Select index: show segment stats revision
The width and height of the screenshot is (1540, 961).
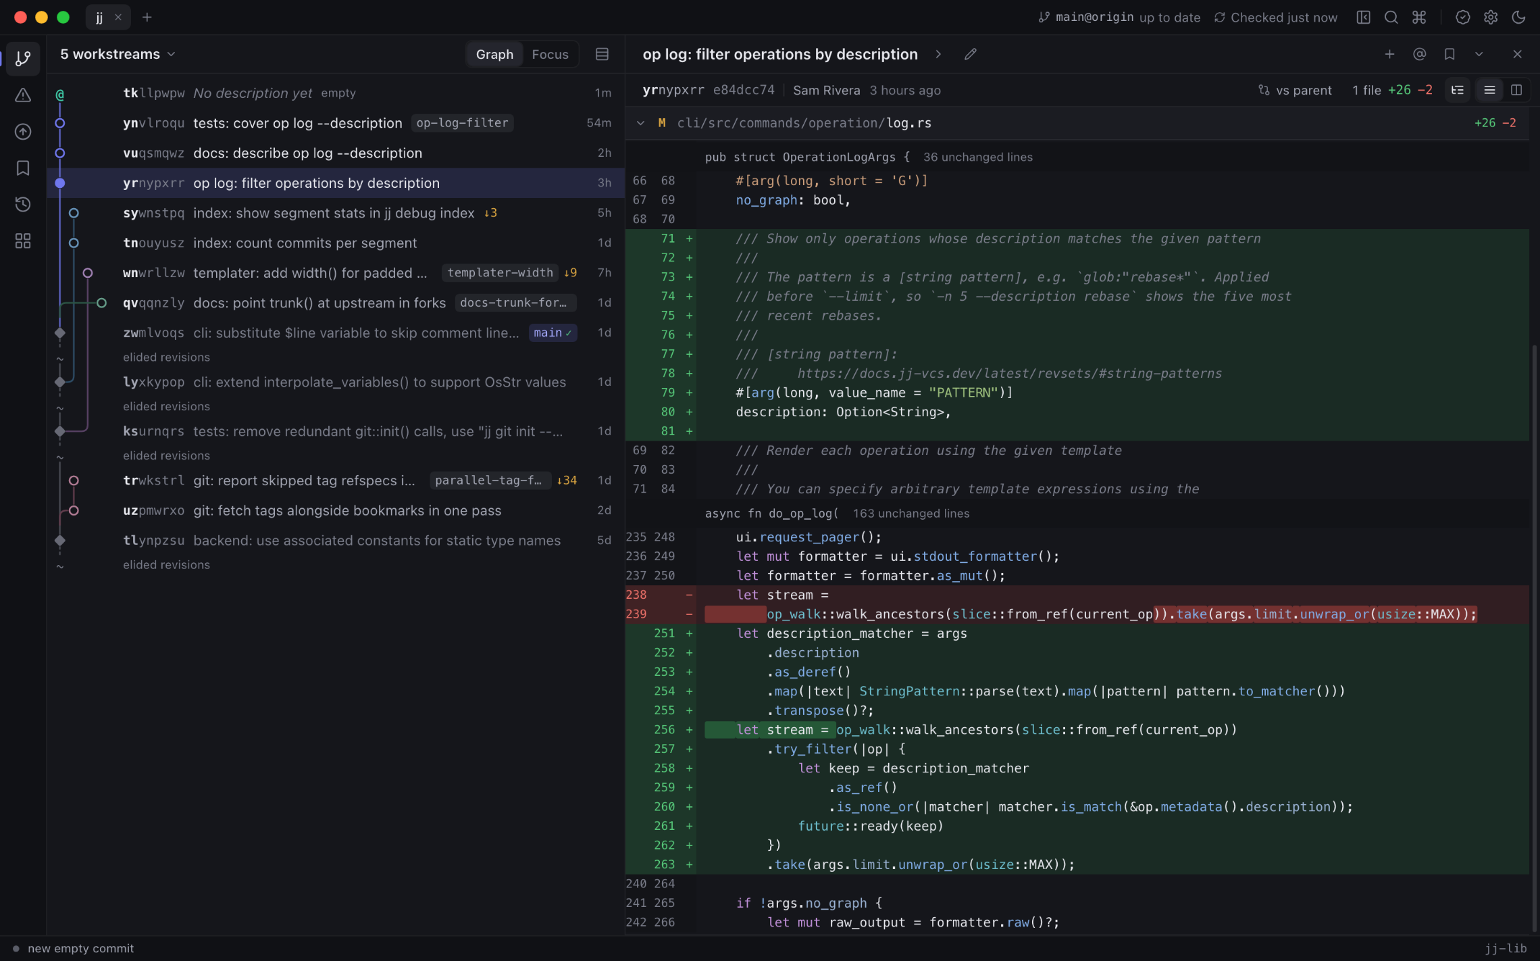coord(335,213)
